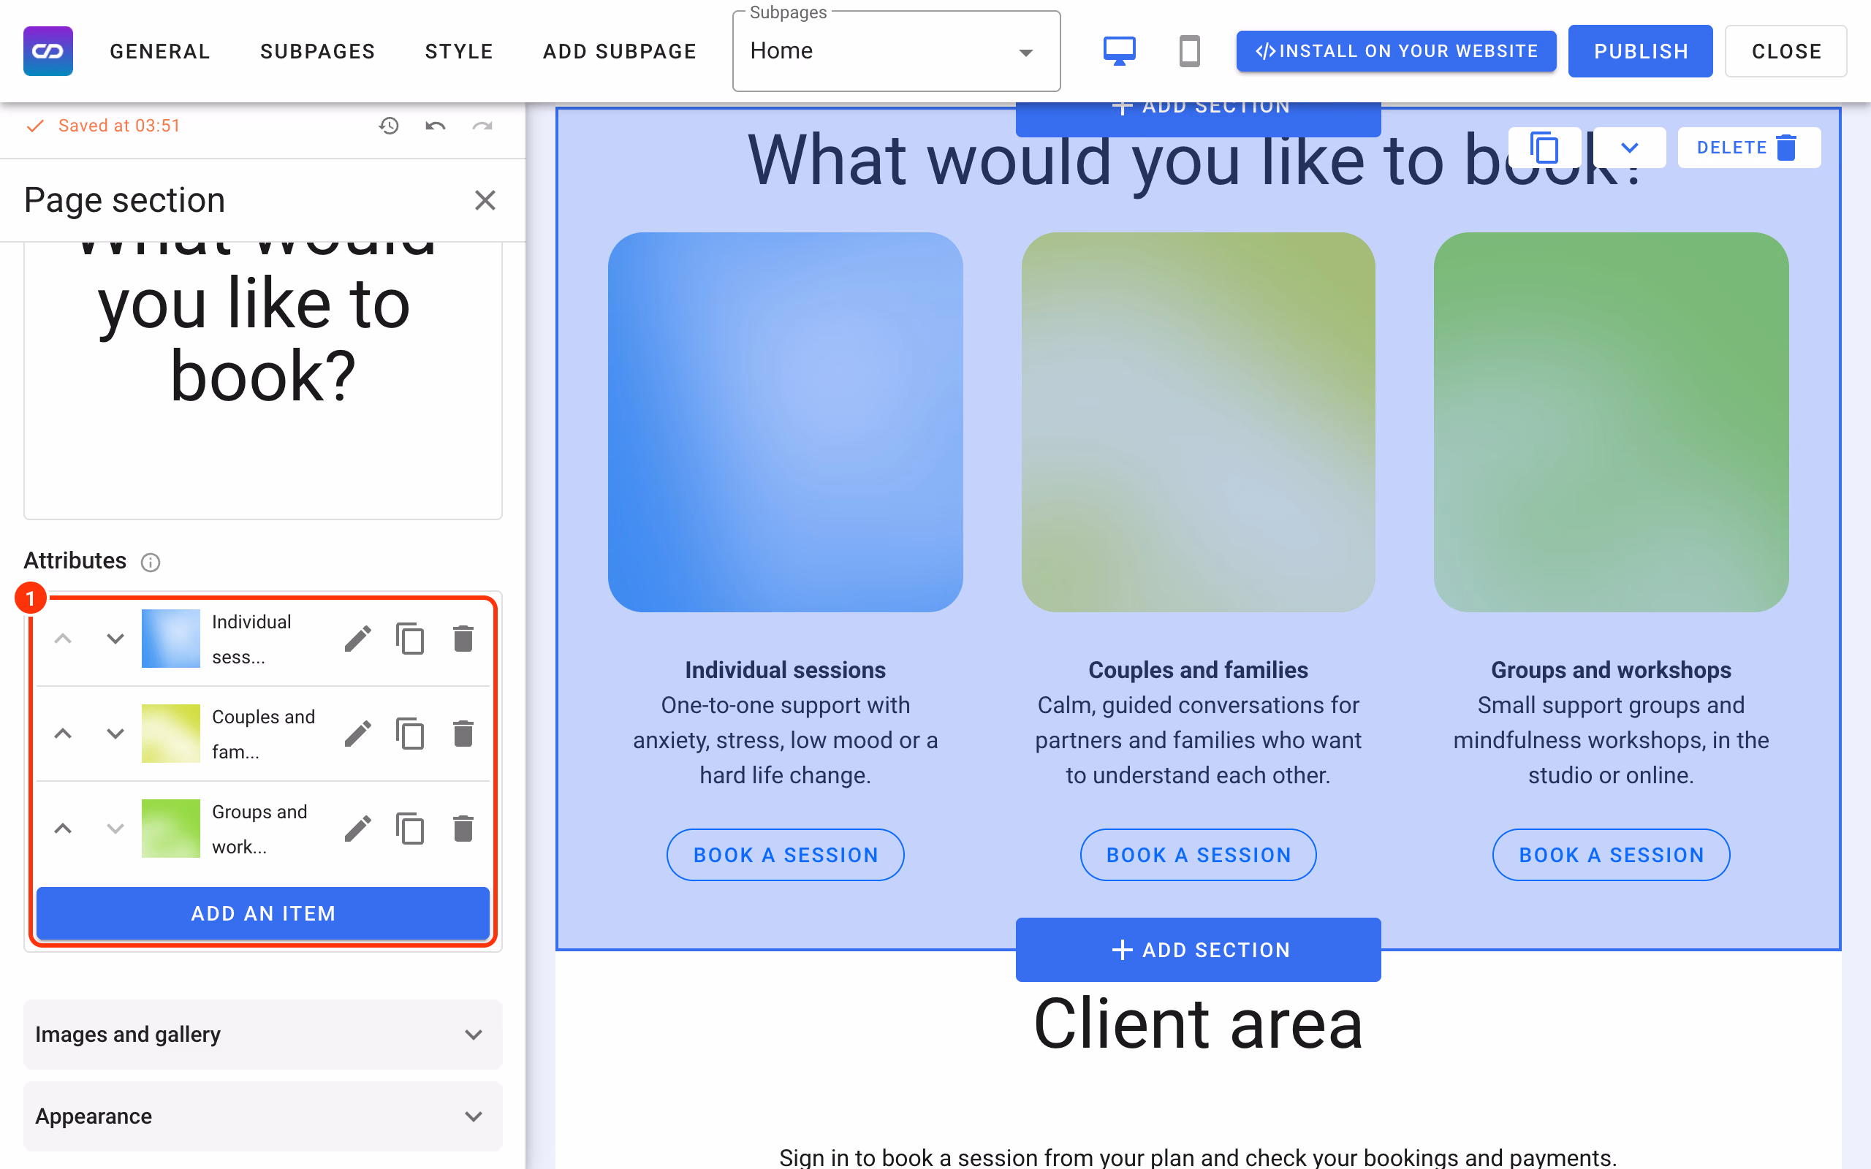Delete the Groups and workshops item
The image size is (1871, 1169).
(x=463, y=829)
